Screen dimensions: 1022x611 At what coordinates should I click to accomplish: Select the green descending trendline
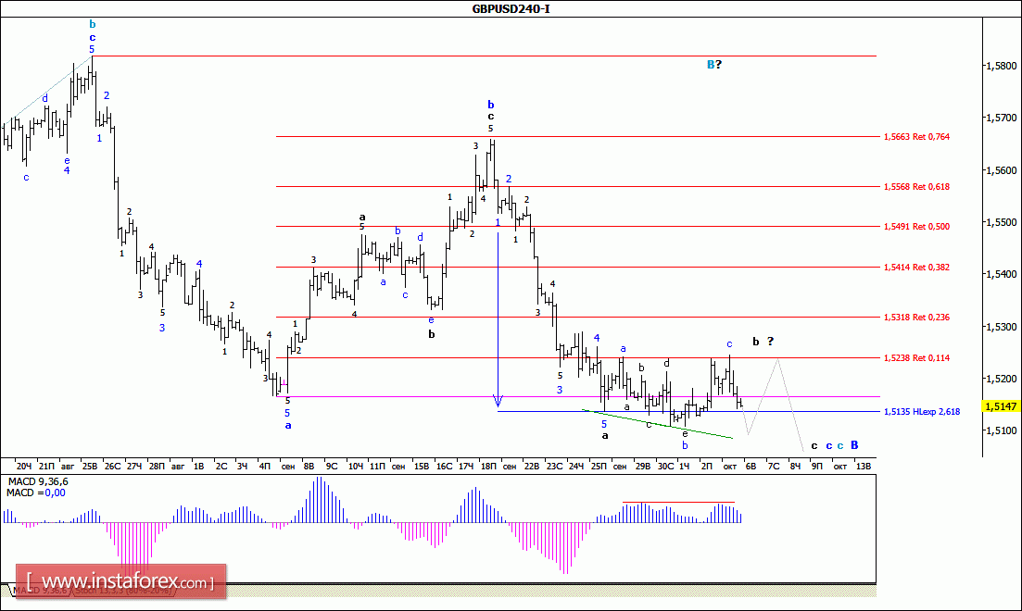point(657,424)
